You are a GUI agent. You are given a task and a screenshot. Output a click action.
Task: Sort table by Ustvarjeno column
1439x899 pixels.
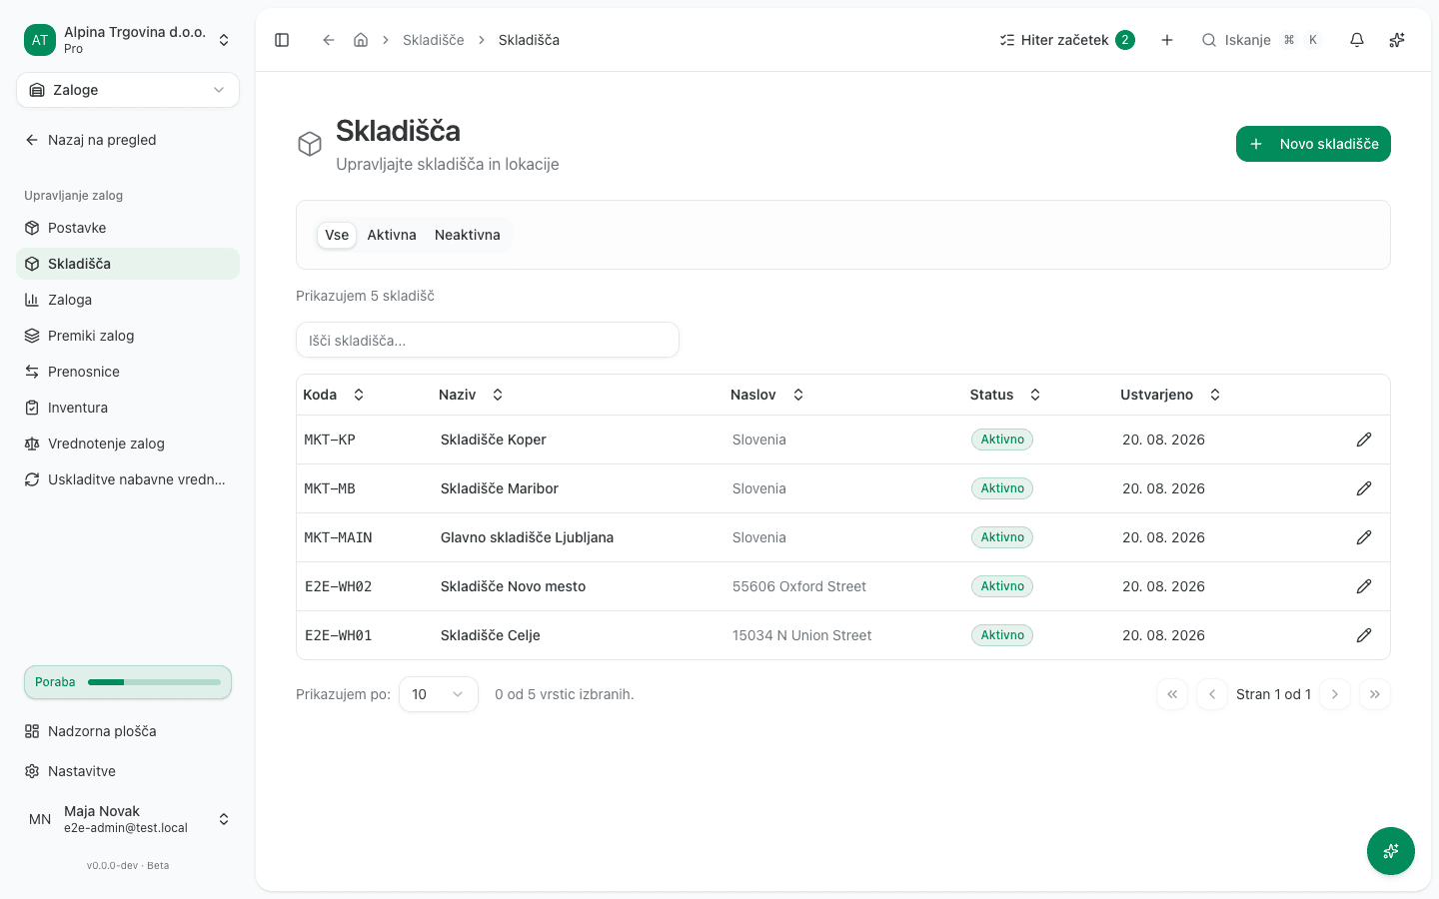tap(1171, 395)
